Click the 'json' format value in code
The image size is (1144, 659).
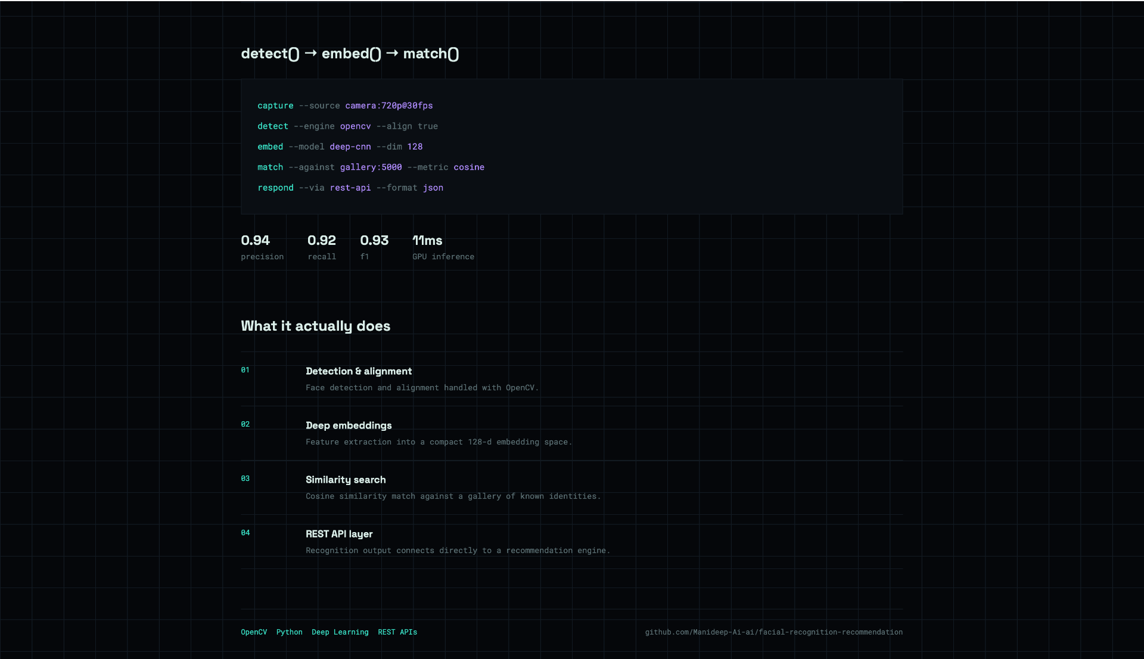(433, 188)
